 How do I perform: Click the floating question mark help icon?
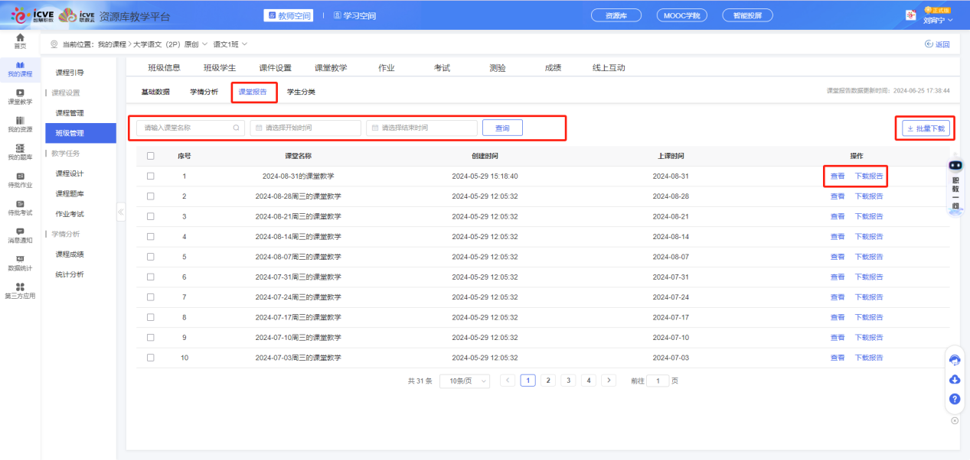954,398
